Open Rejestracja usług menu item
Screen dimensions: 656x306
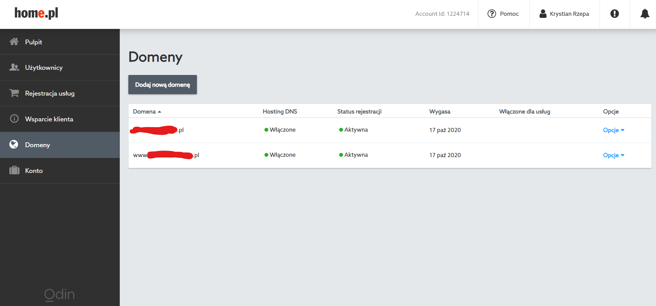click(60, 94)
